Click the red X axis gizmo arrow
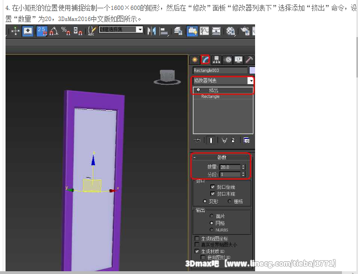Image resolution: width=358 pixels, height=274 pixels. pos(113,190)
